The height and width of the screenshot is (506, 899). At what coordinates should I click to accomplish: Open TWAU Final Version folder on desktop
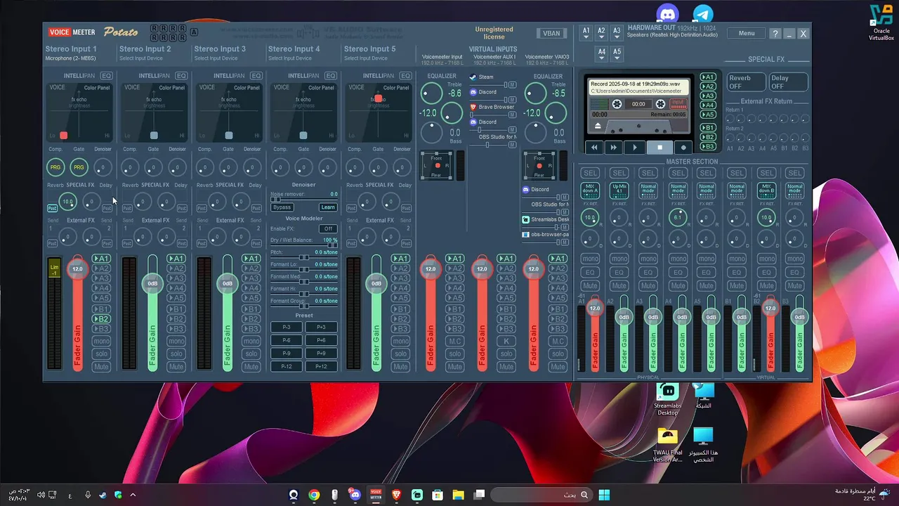[667, 445]
